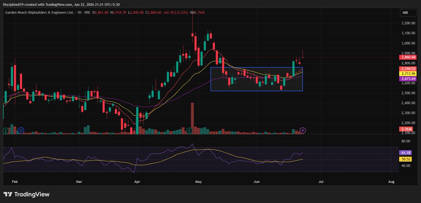The height and width of the screenshot is (203, 421).
Task: Click the 2,400.00 price axis label
Action: 409,103
